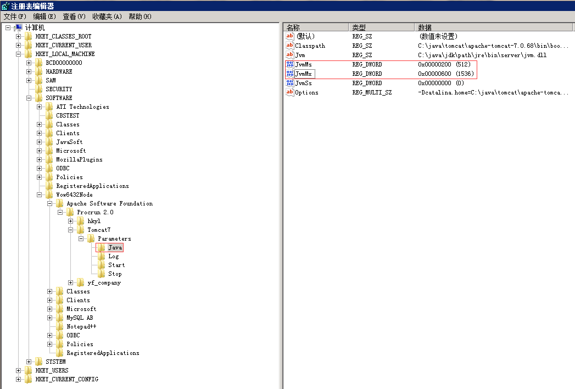Select the 0x00000000 (0) data cell
Viewport: 575px width, 389px height.
coord(441,84)
